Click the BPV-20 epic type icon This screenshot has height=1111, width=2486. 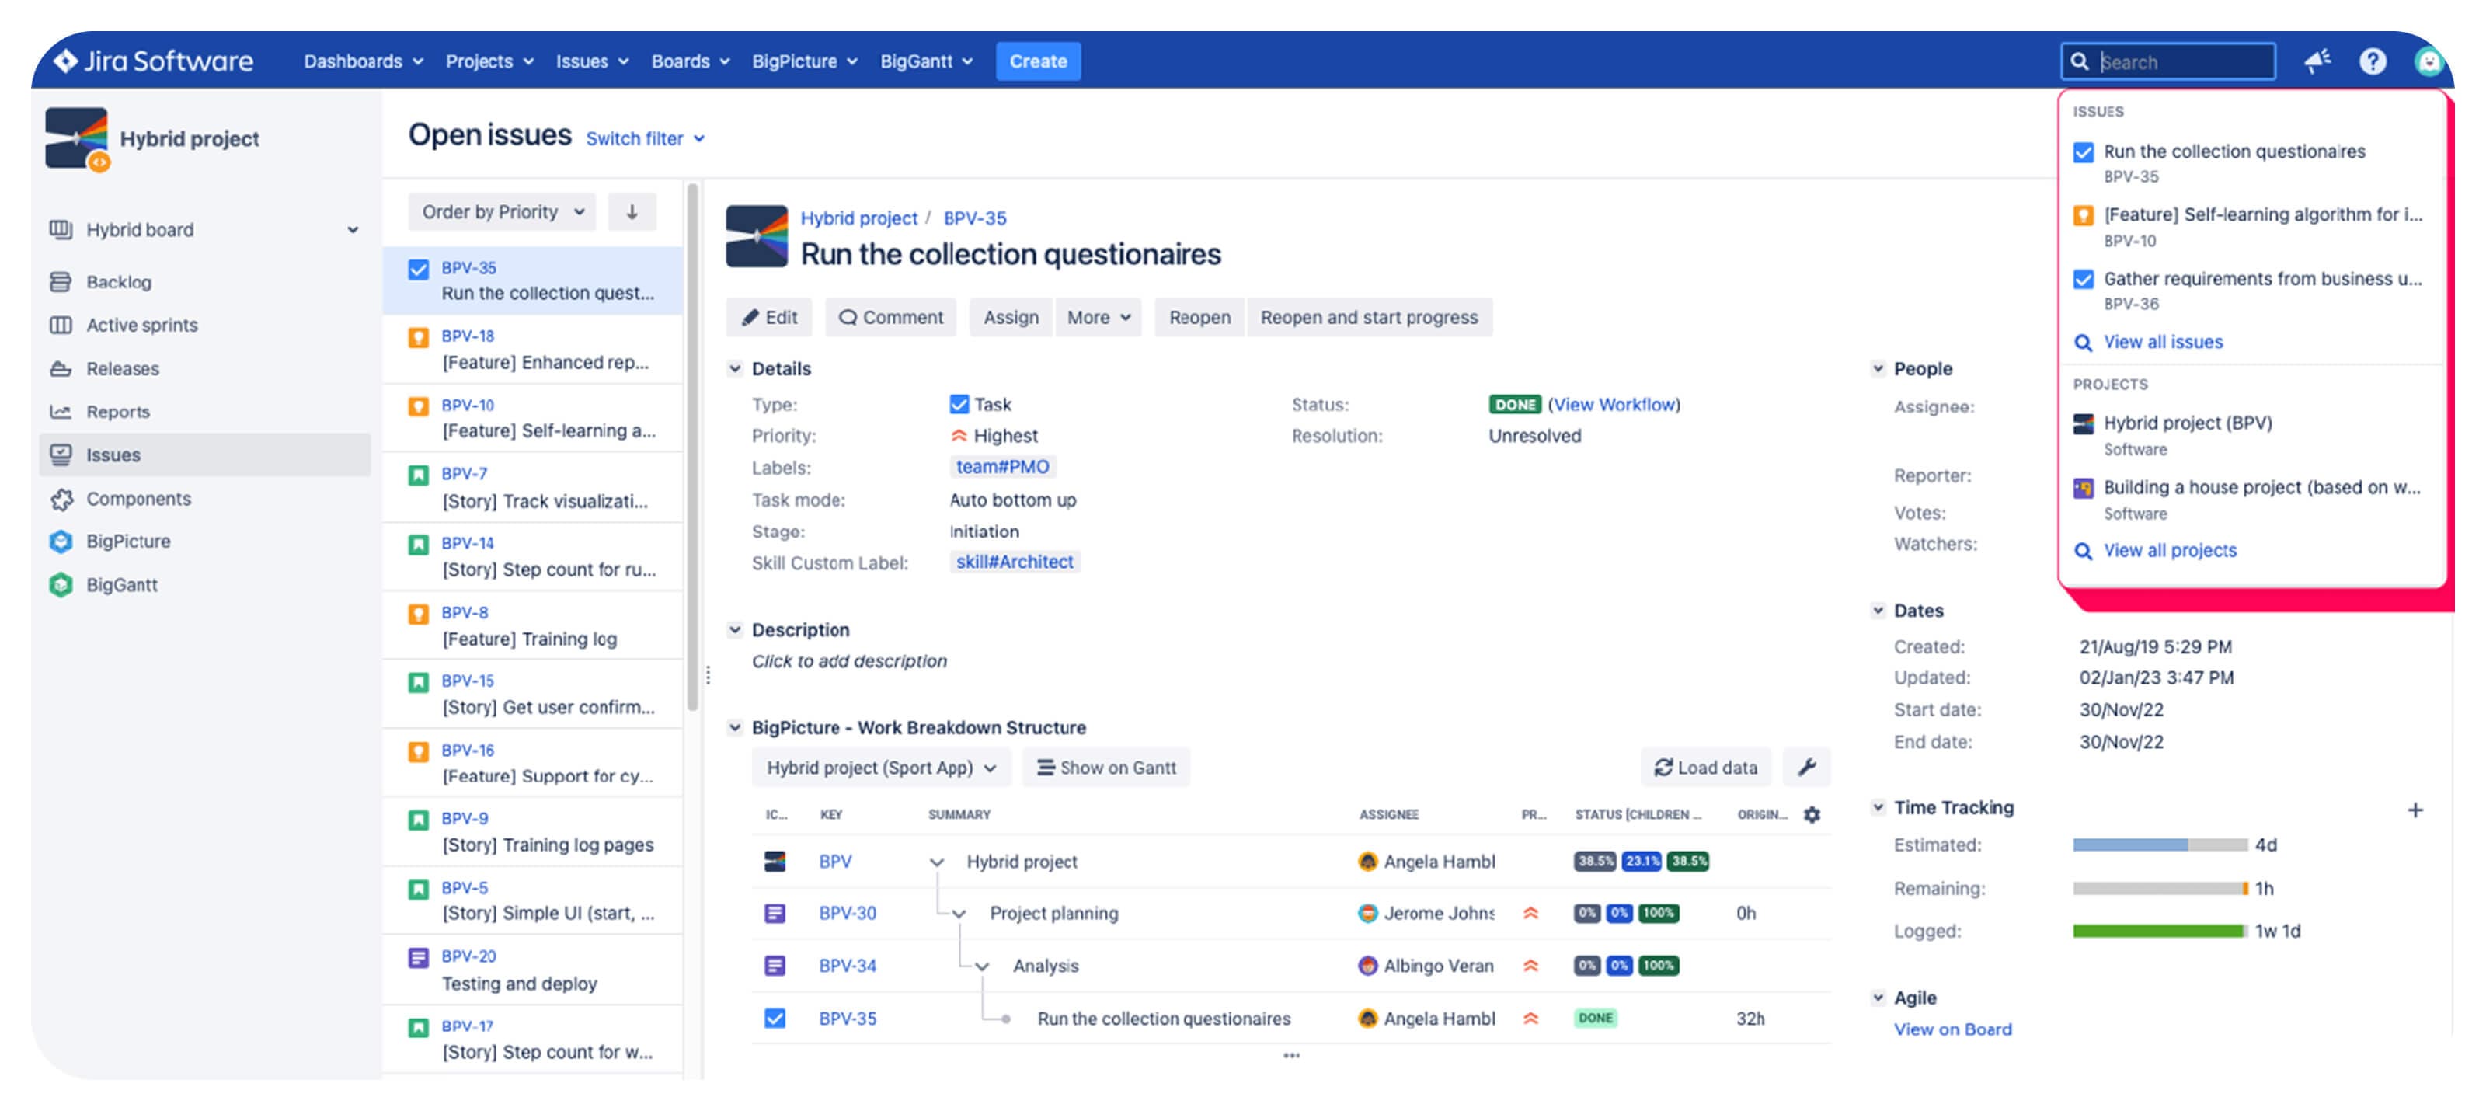pyautogui.click(x=418, y=957)
